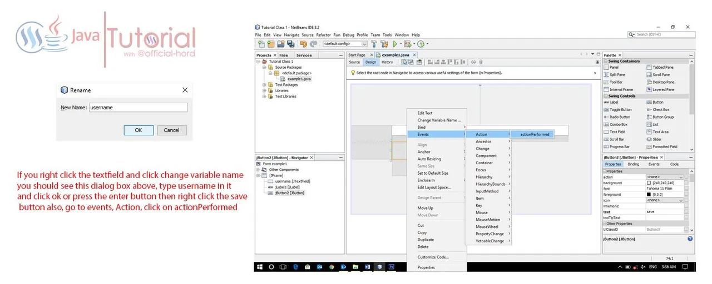
Task: Pick Combo Box from the palette
Action: (615, 124)
